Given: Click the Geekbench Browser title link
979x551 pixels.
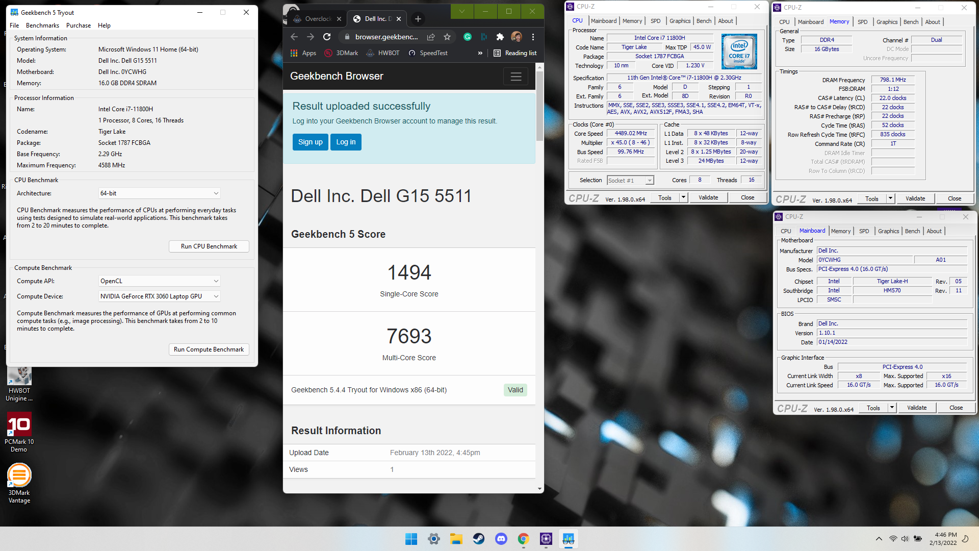Looking at the screenshot, I should pyautogui.click(x=337, y=76).
